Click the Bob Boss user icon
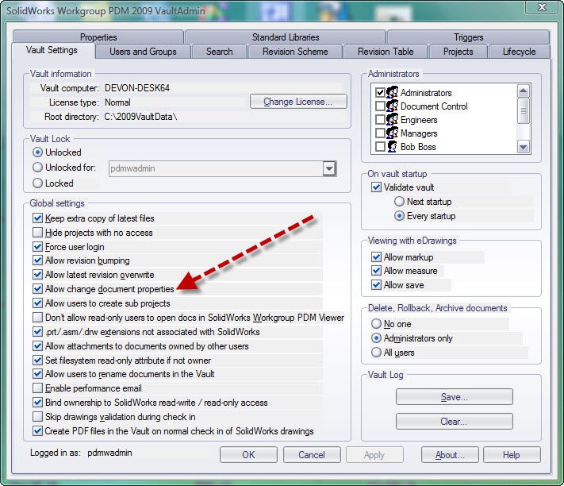 pyautogui.click(x=392, y=147)
